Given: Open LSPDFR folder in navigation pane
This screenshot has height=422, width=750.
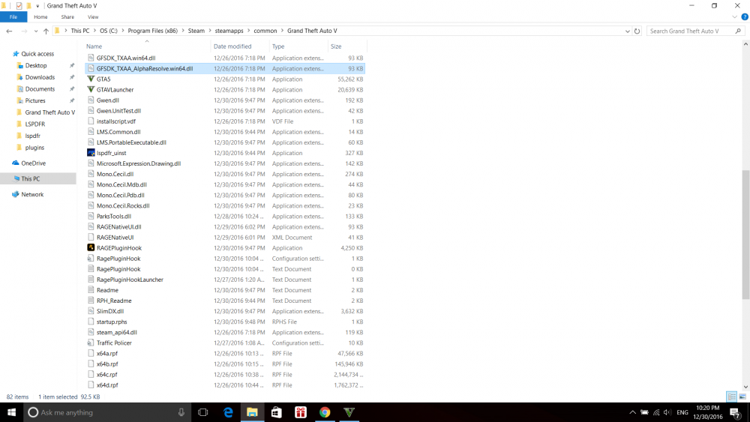Looking at the screenshot, I should point(35,124).
